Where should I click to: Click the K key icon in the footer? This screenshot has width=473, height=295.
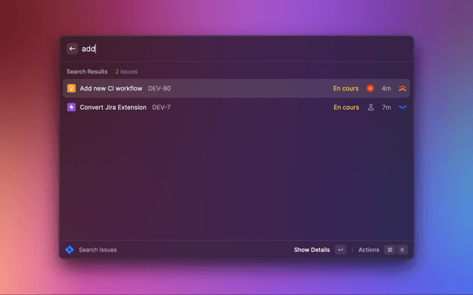pos(402,249)
